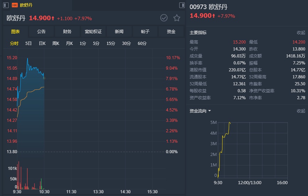Click the checkmark circle icon

click(x=164, y=18)
